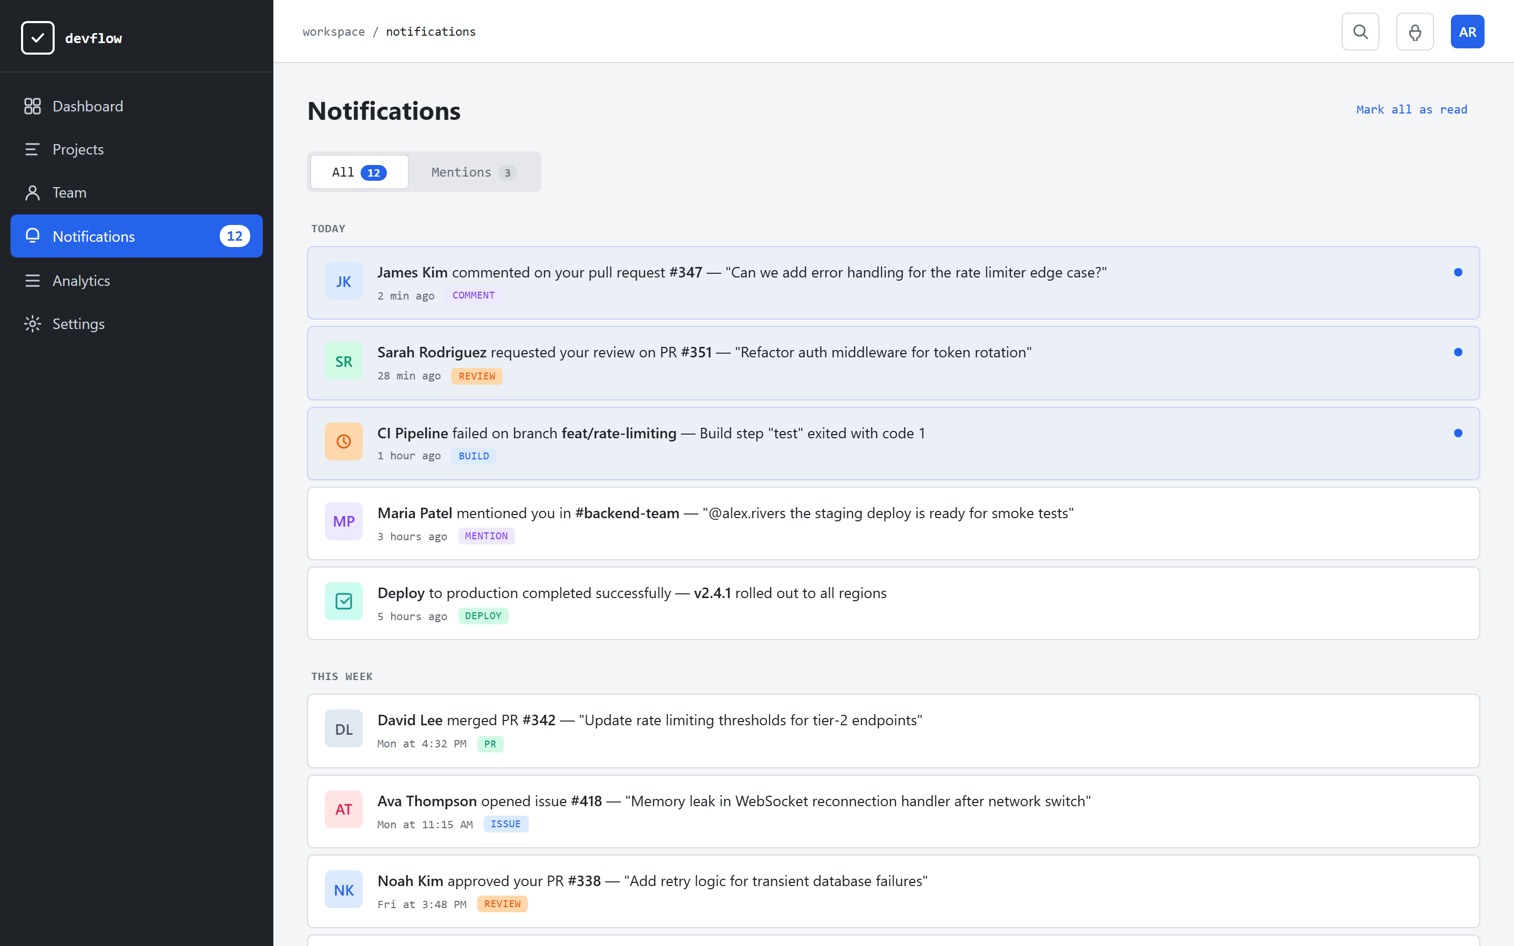Click the THIS WEEK section label
Screen dimensions: 1514x946
[342, 676]
